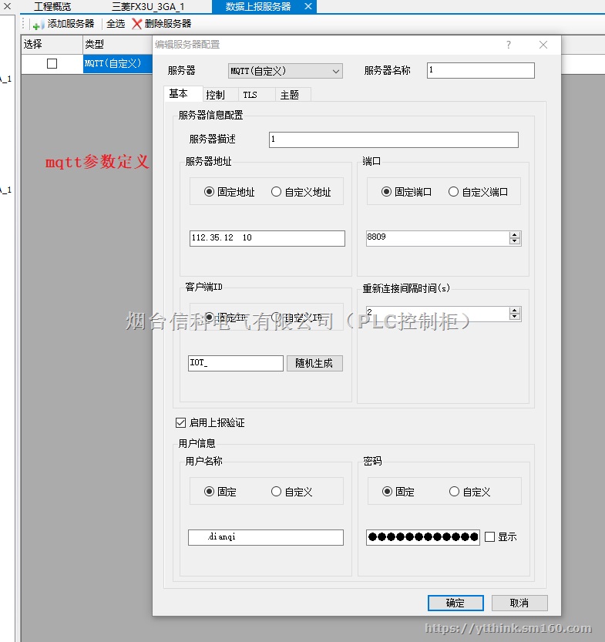
Task: Select 固定地址 radio button
Action: pos(209,192)
